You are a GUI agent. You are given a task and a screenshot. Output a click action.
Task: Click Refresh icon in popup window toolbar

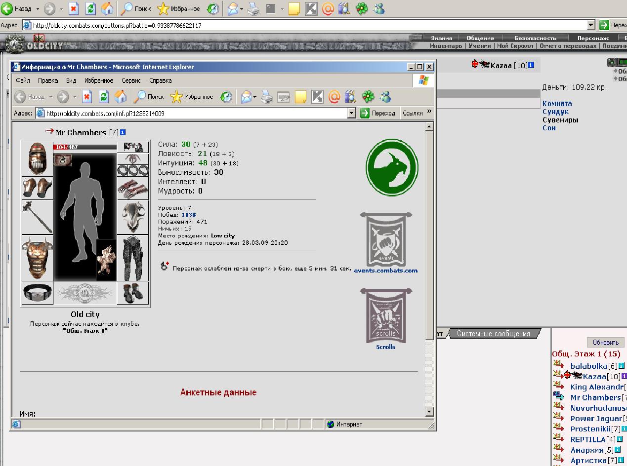103,97
